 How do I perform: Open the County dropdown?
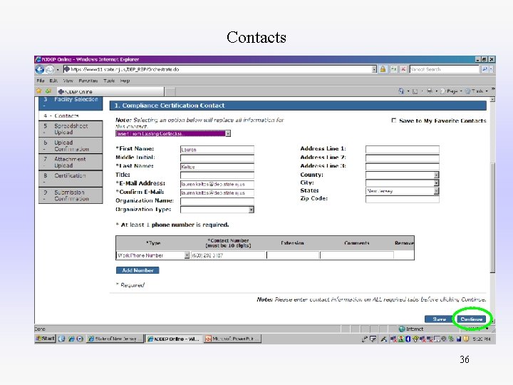pyautogui.click(x=403, y=175)
